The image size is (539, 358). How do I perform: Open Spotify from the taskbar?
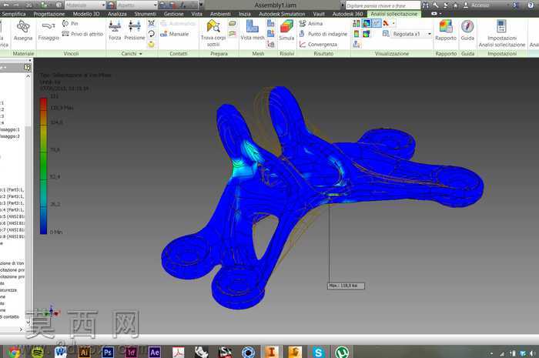38,352
